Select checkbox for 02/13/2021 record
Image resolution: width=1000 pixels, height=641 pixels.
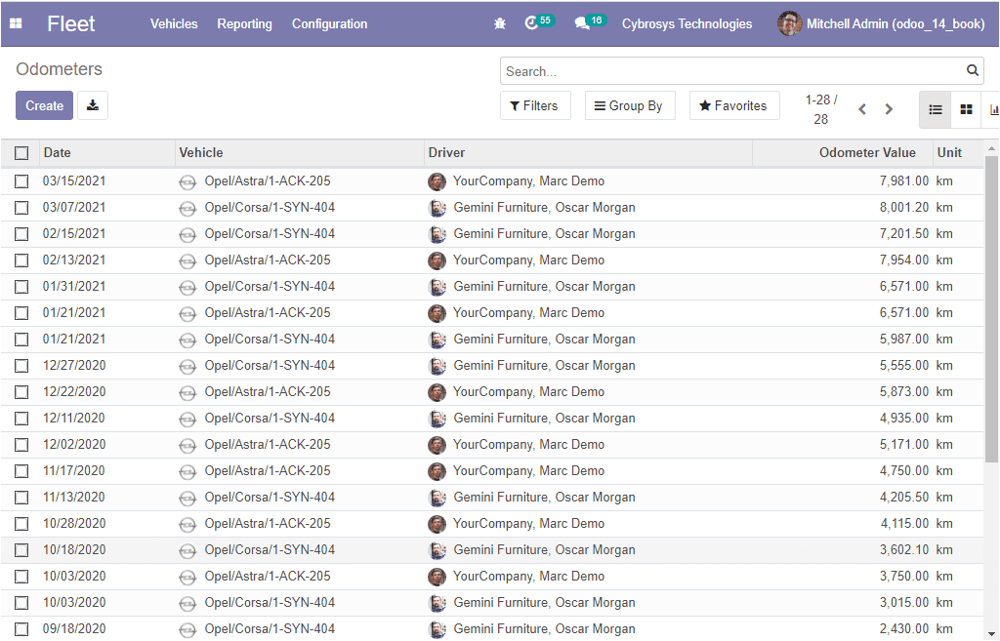[x=21, y=260]
